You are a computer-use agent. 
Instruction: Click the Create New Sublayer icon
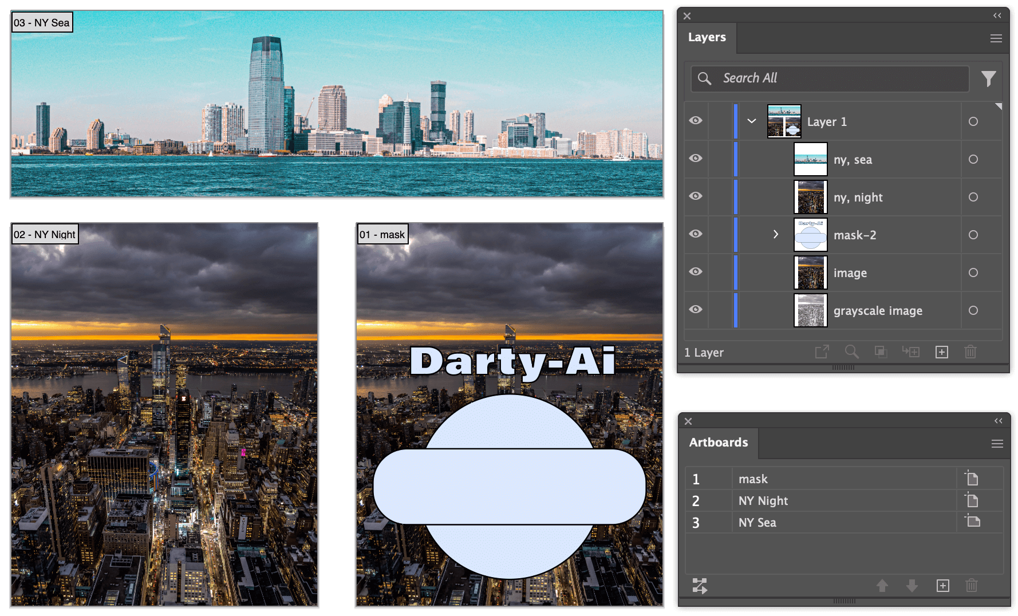910,352
